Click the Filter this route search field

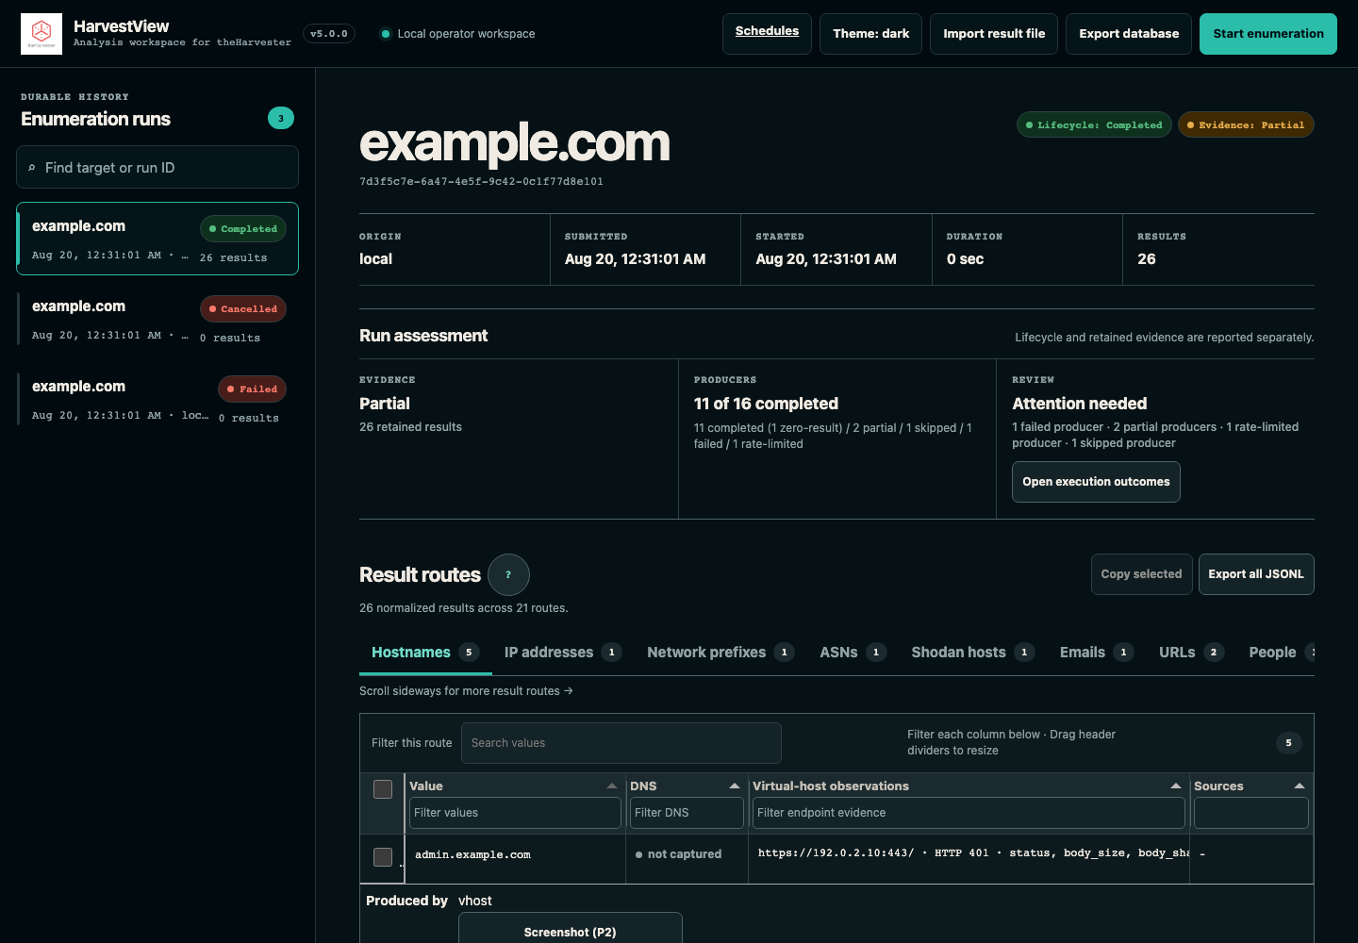(x=621, y=743)
